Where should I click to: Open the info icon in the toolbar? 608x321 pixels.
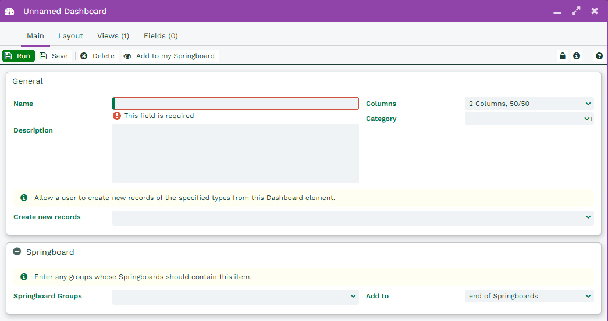[x=577, y=56]
